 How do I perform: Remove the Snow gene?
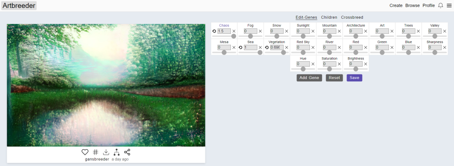(x=287, y=31)
